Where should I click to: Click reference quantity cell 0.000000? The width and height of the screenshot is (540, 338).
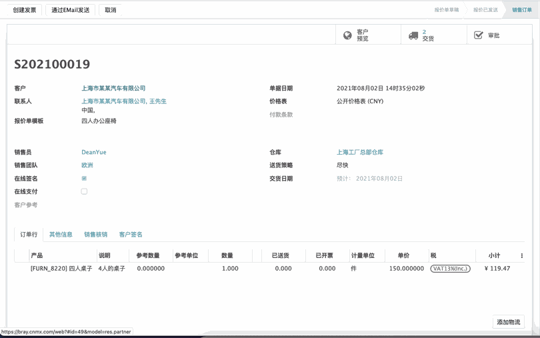(x=151, y=269)
